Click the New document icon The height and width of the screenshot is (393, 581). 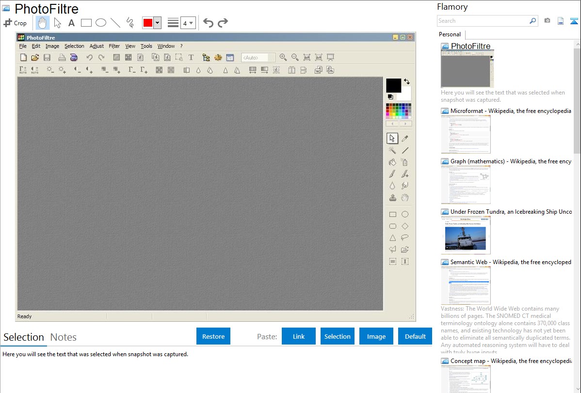[x=23, y=57]
